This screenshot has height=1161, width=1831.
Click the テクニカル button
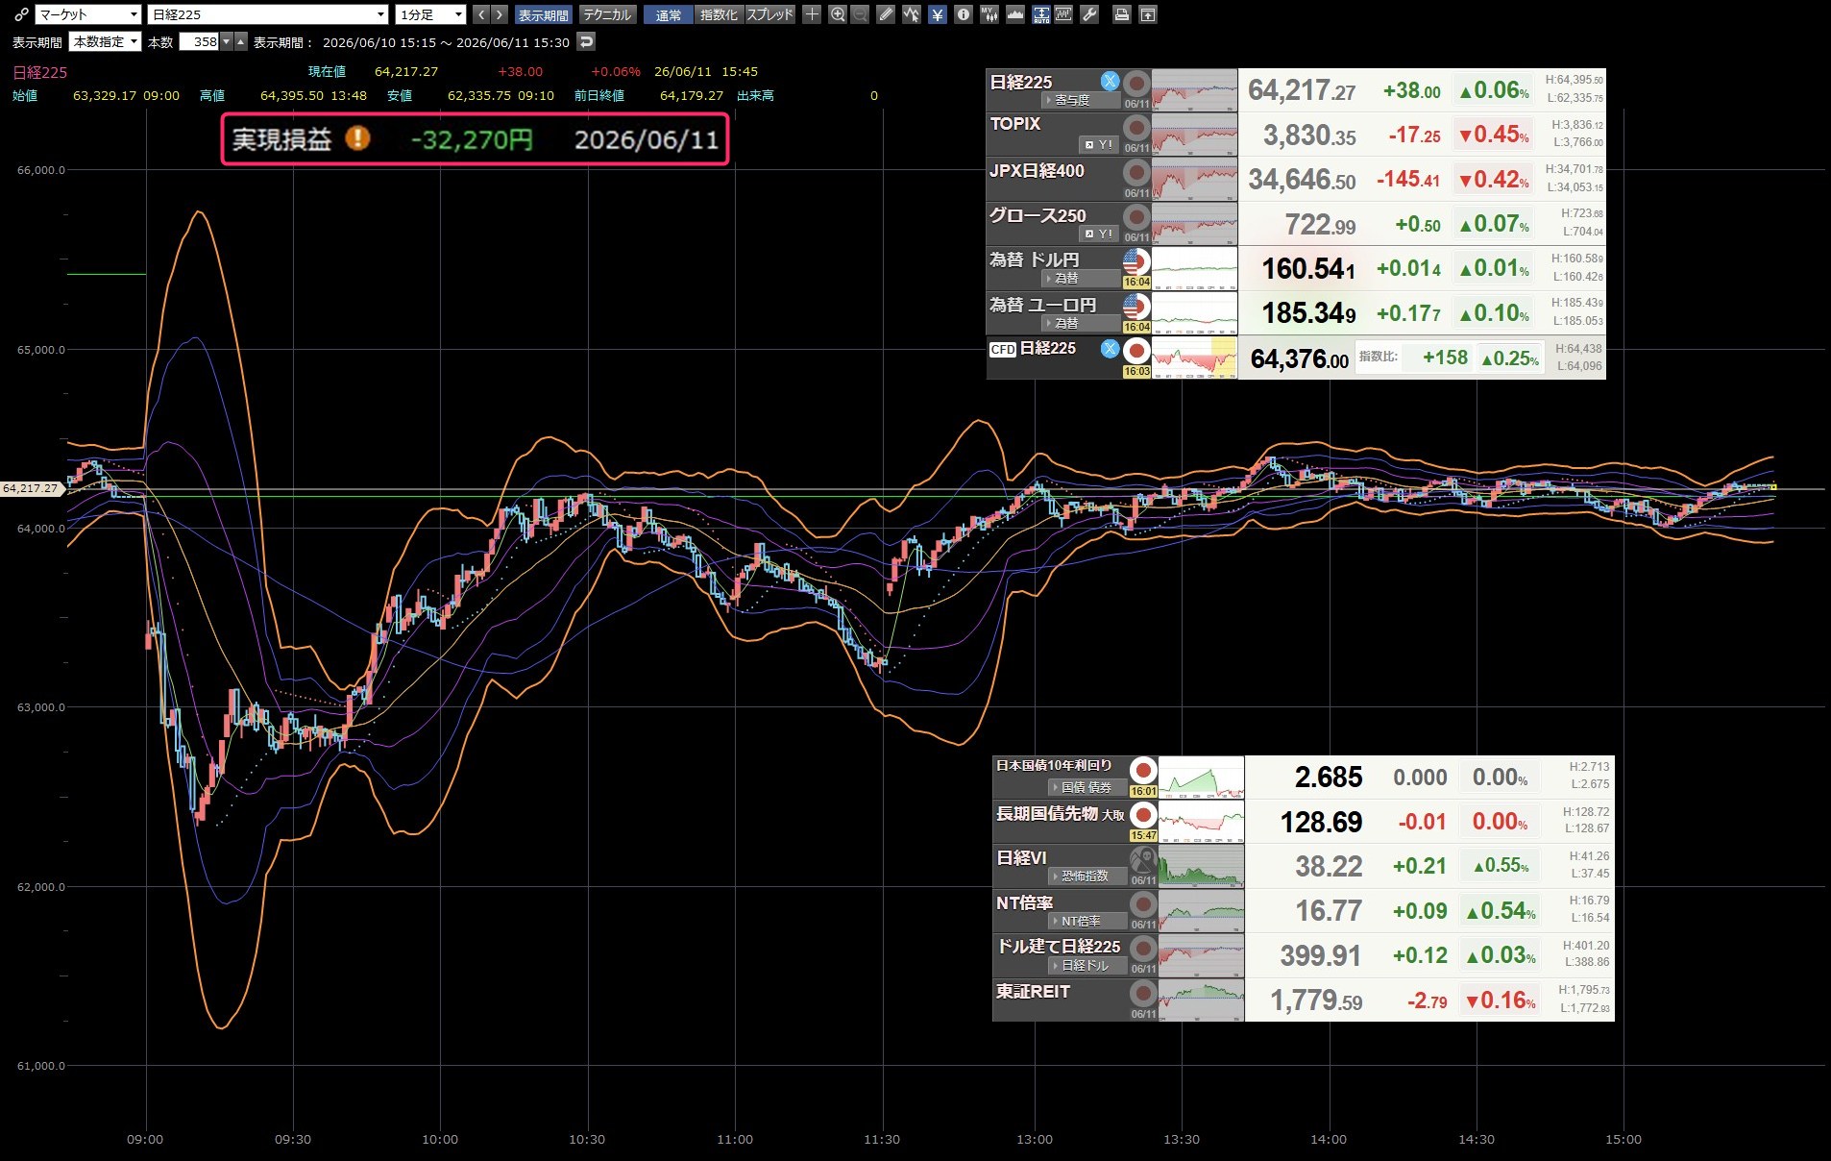[607, 14]
